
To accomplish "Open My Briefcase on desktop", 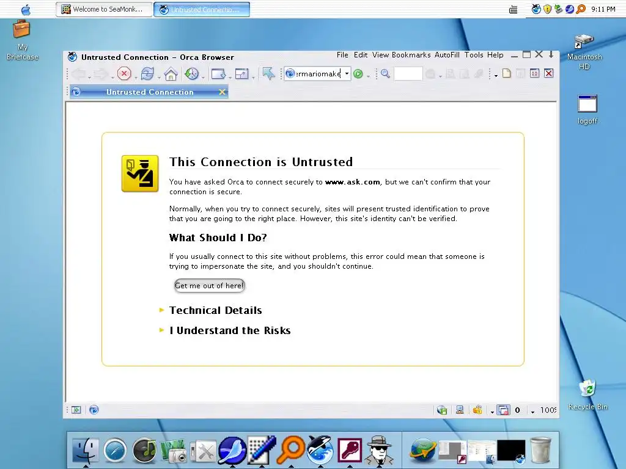I will [x=23, y=40].
